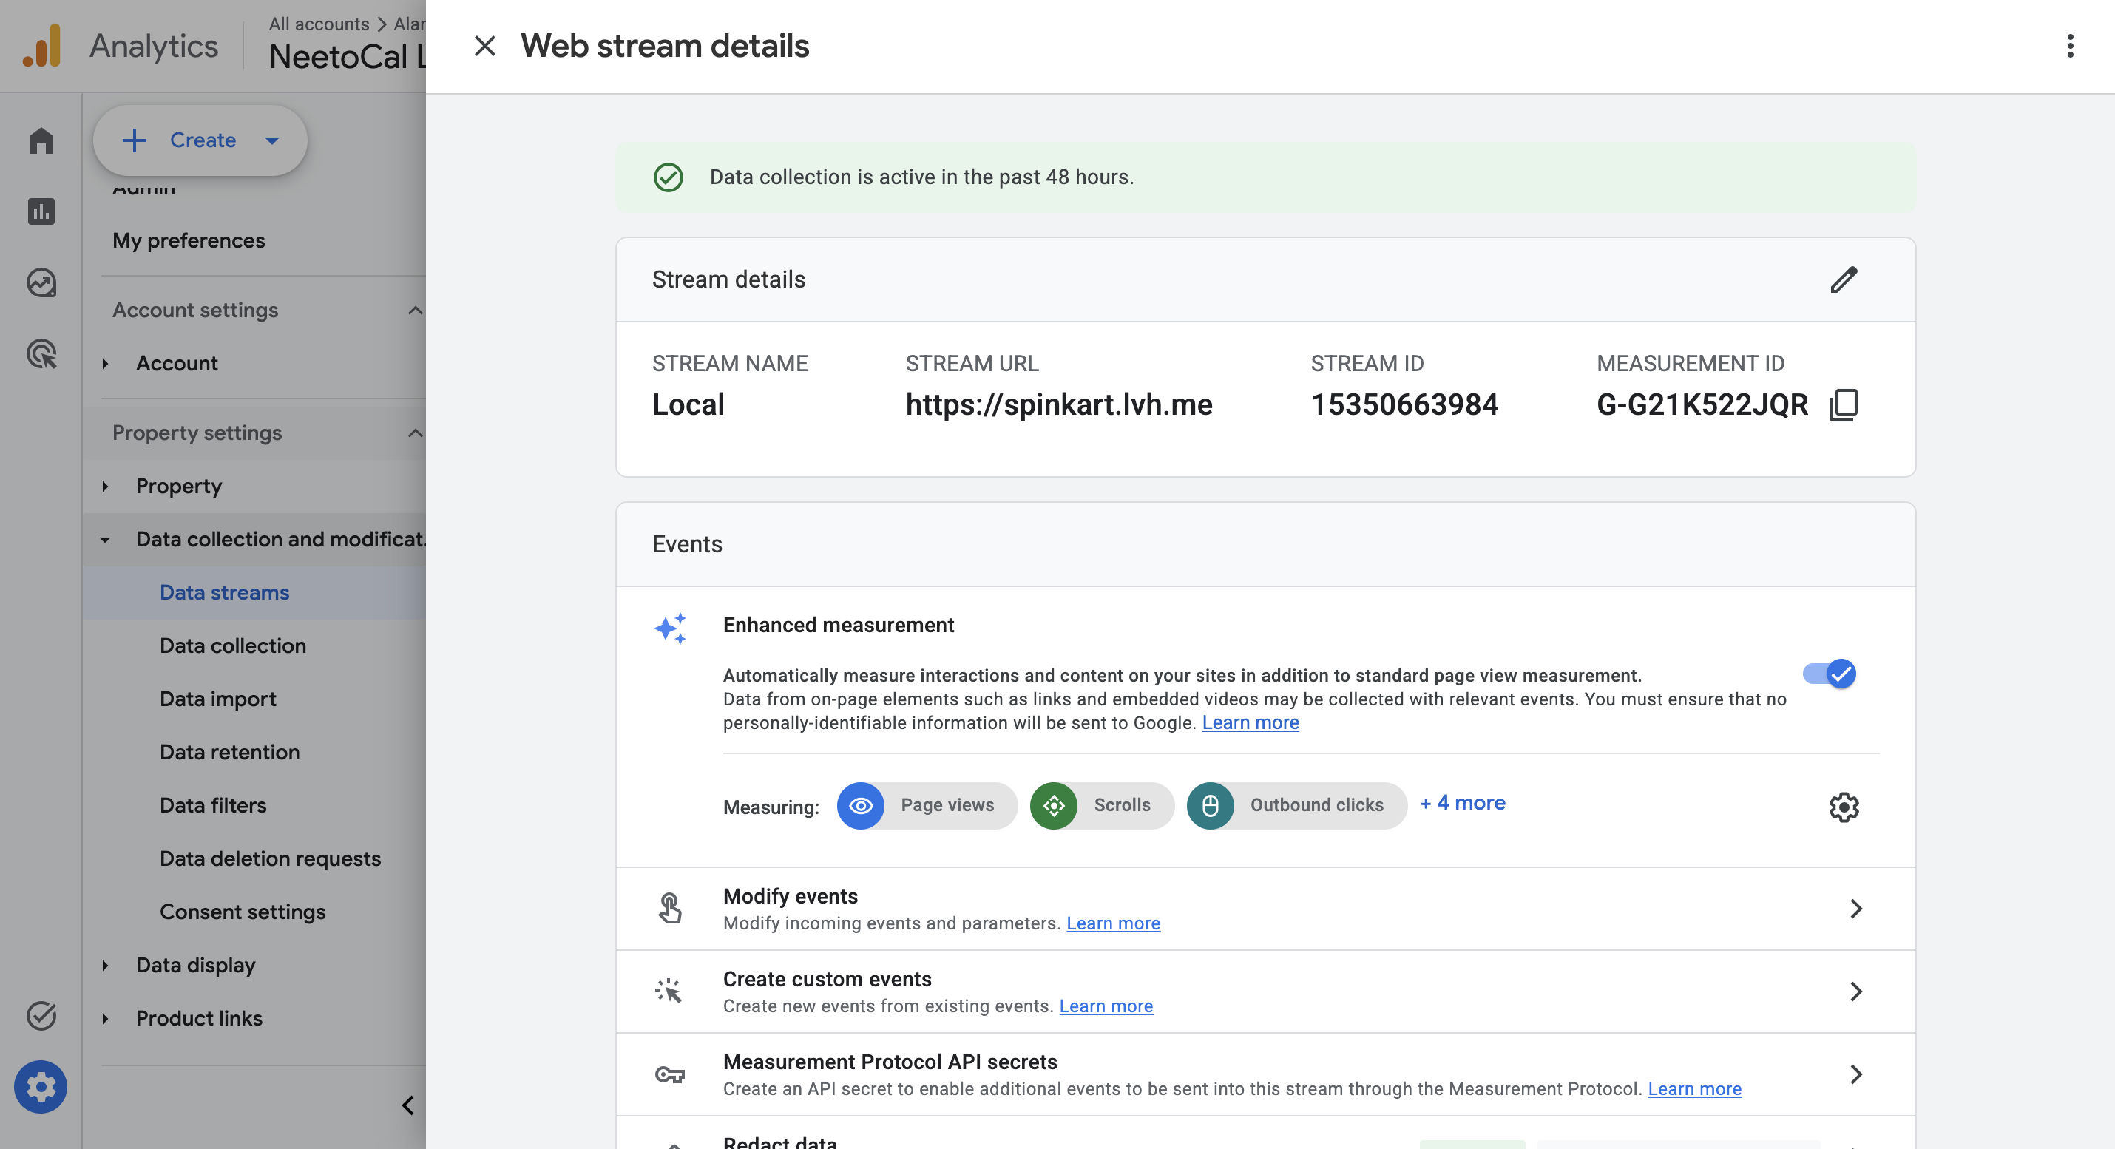Expand the Product links group
This screenshot has width=2115, height=1149.
(105, 1020)
